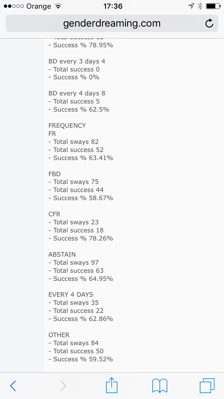Go back with the Safari back arrow
This screenshot has height=399, width=224.
coord(13,386)
